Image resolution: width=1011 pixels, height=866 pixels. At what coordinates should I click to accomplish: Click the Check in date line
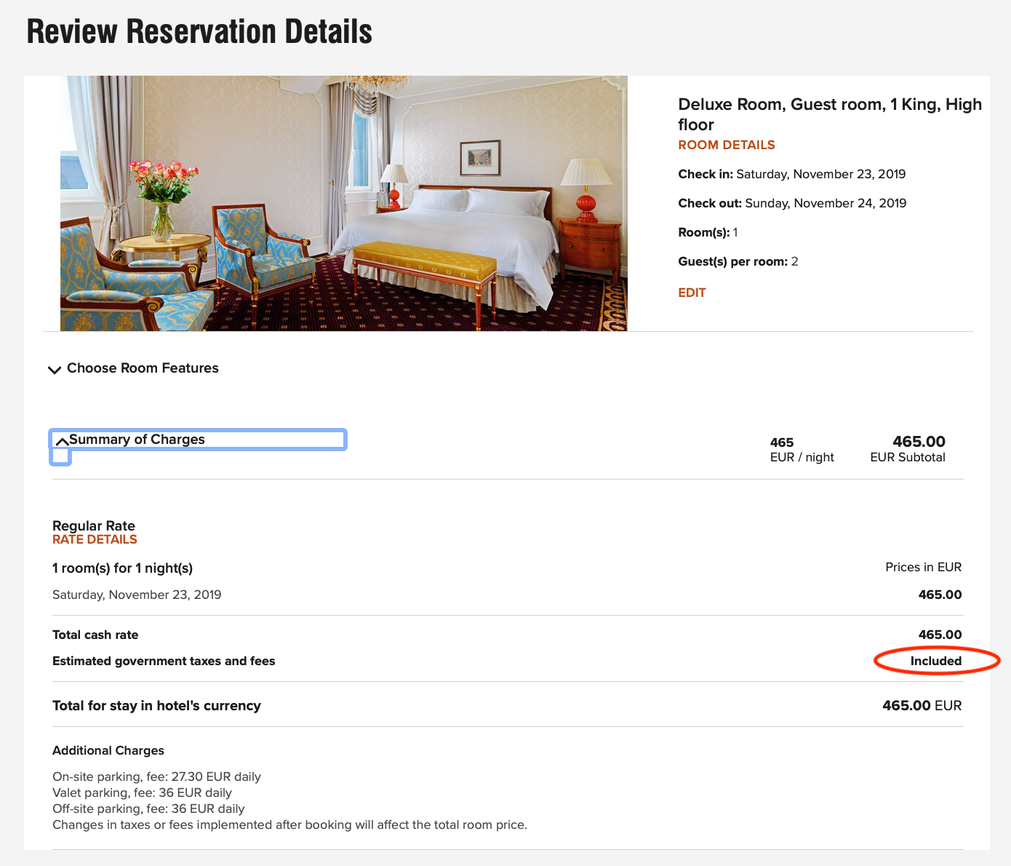click(x=792, y=174)
